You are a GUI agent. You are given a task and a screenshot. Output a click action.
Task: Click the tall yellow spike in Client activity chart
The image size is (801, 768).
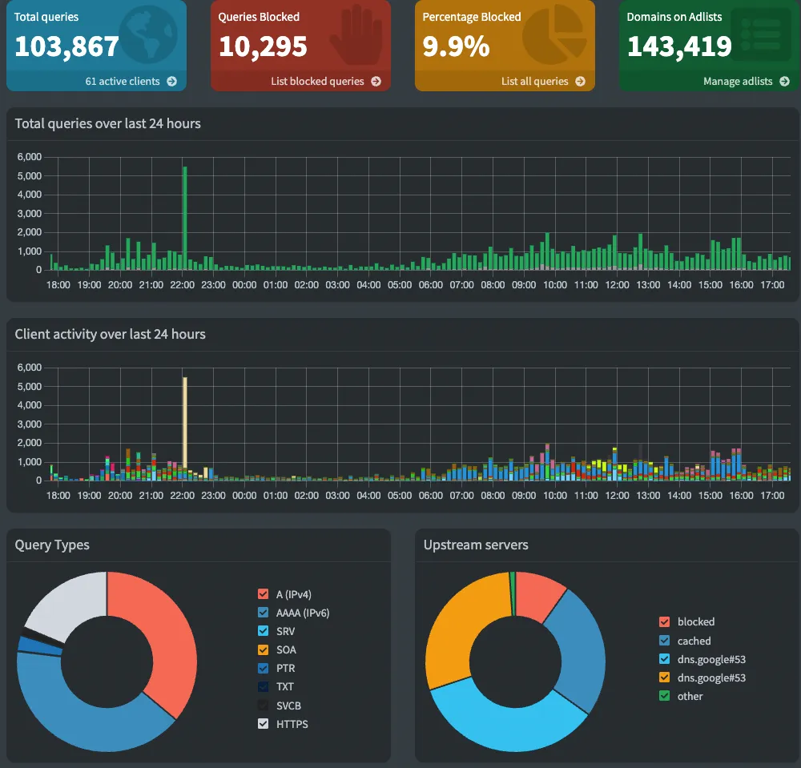point(185,424)
